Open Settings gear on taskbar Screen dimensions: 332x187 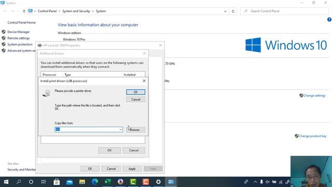pos(158,182)
